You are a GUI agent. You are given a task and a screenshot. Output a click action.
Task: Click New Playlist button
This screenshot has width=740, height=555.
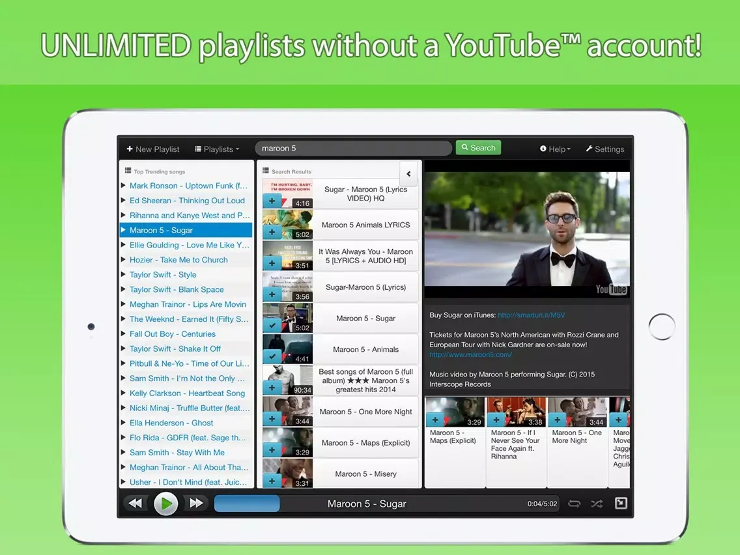(x=153, y=149)
